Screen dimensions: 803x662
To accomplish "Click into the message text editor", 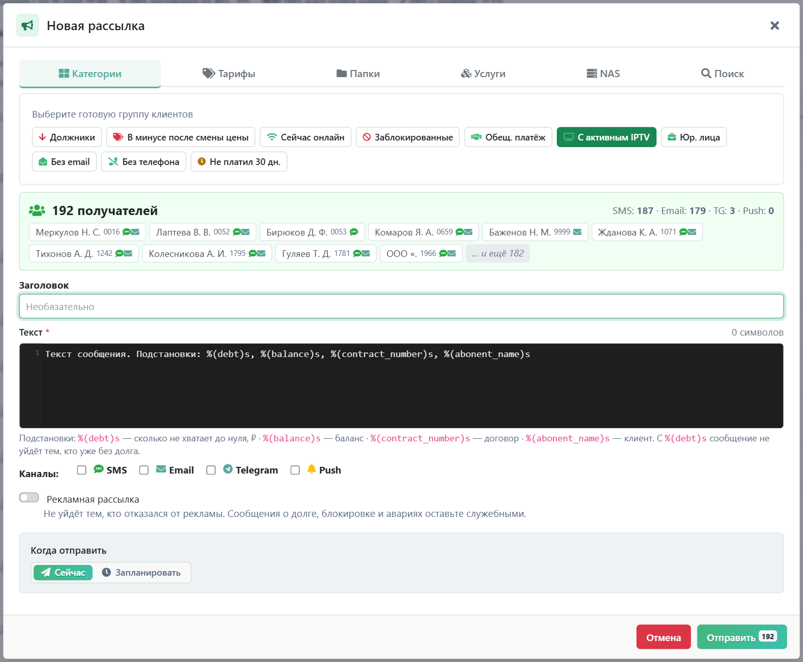I will pos(401,386).
